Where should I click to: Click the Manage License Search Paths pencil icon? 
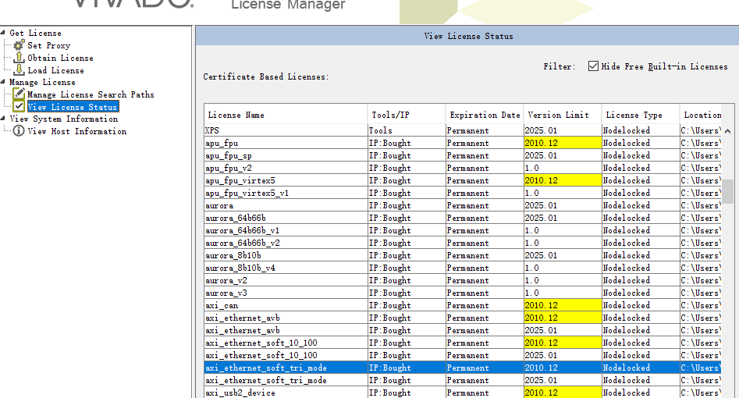[x=19, y=94]
